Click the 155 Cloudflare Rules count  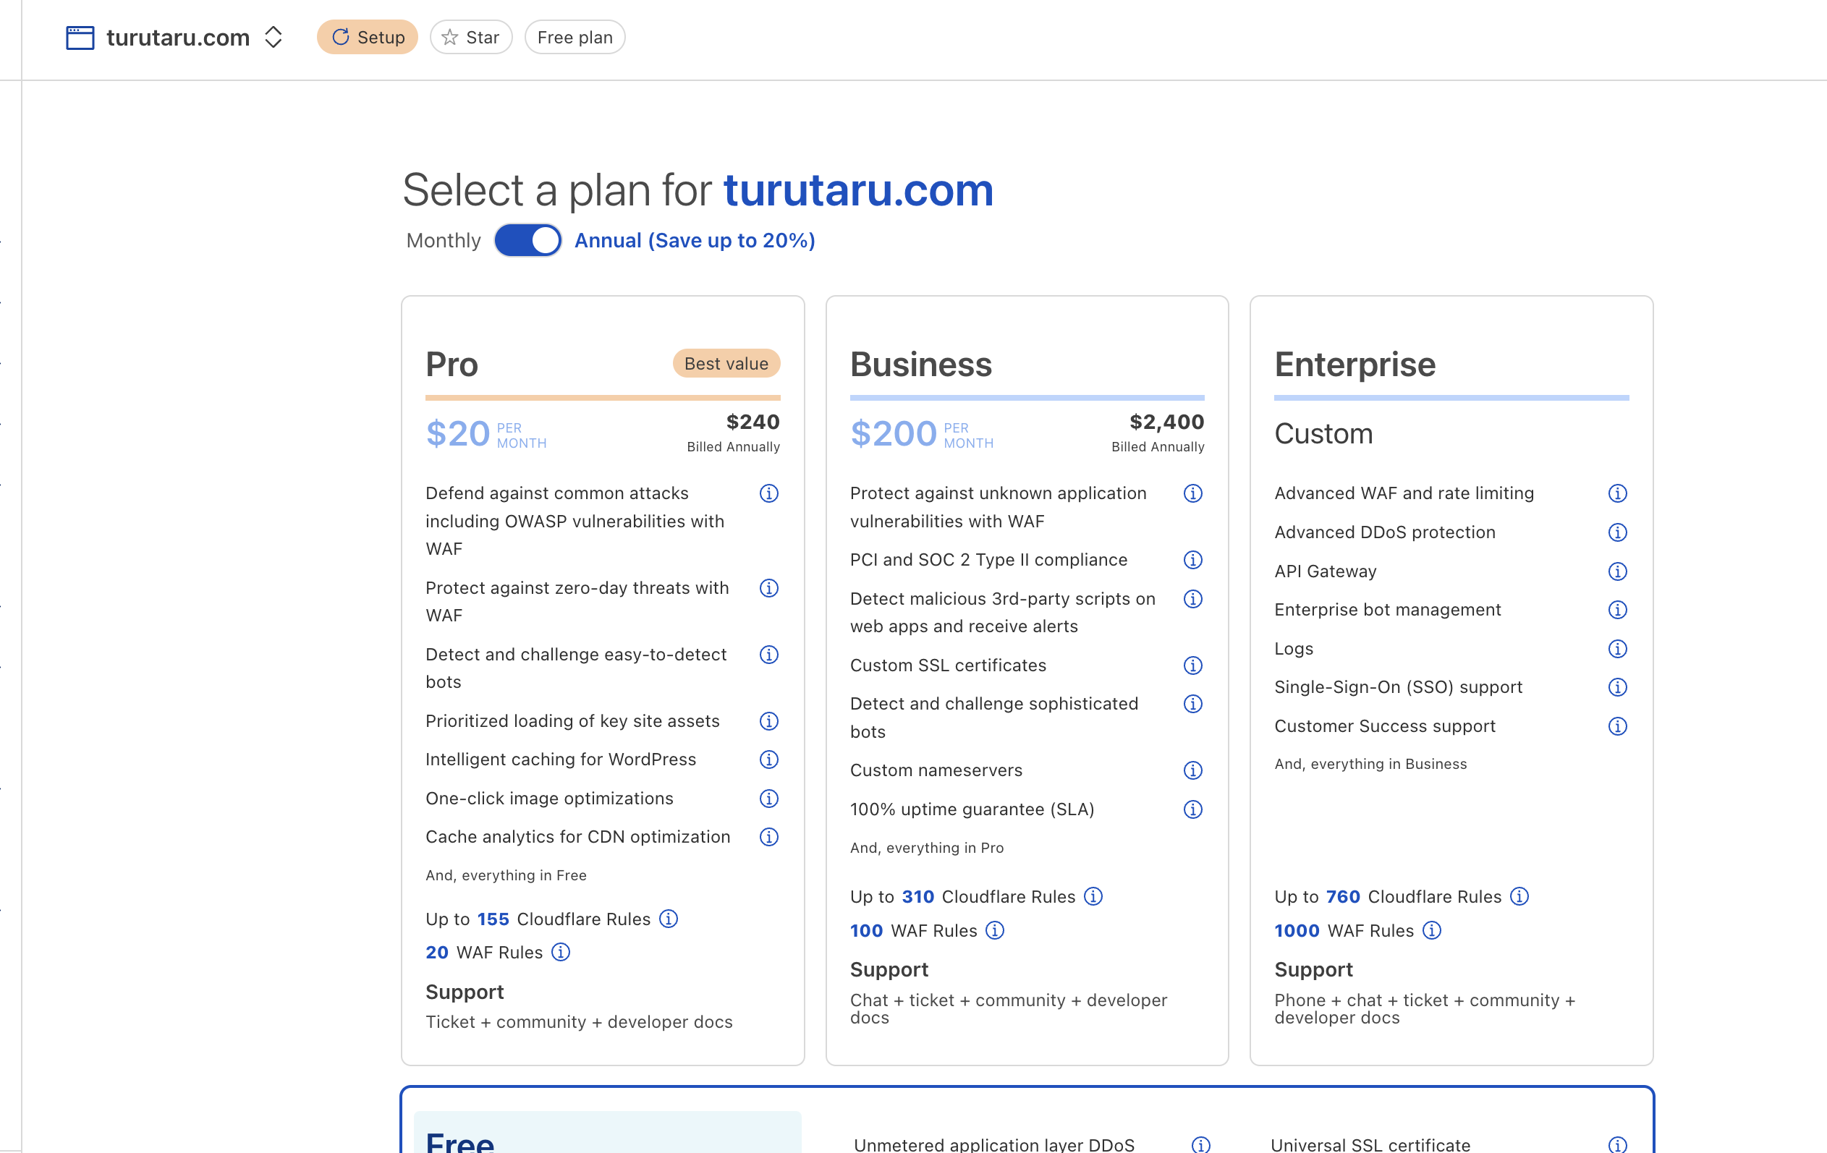click(493, 919)
